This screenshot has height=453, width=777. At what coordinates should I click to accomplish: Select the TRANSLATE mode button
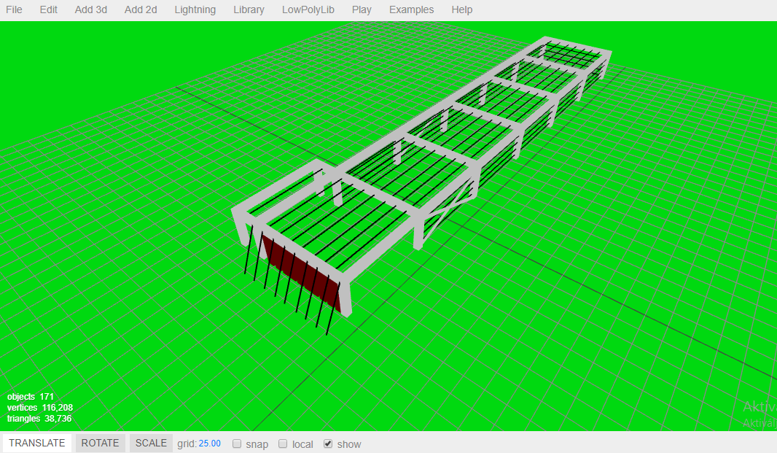tap(37, 443)
